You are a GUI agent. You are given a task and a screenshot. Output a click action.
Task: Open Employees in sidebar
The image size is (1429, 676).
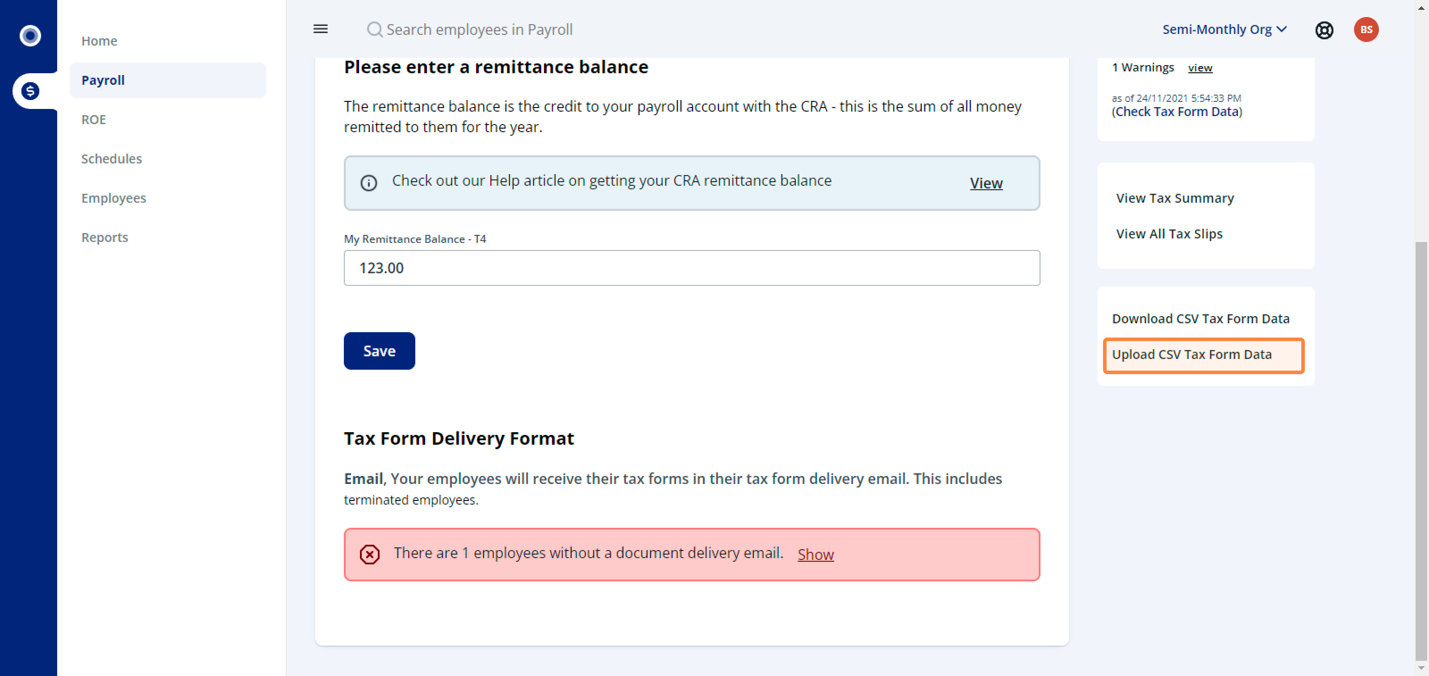(x=114, y=198)
